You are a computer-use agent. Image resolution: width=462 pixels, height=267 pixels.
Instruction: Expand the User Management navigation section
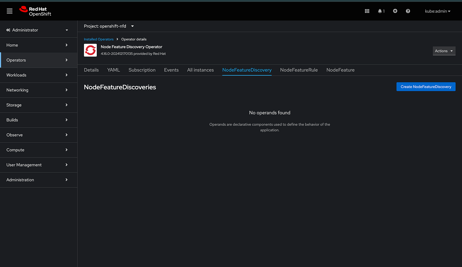tap(38, 165)
